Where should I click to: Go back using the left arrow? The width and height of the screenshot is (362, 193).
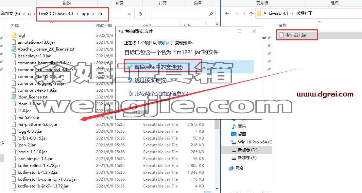(x=227, y=14)
